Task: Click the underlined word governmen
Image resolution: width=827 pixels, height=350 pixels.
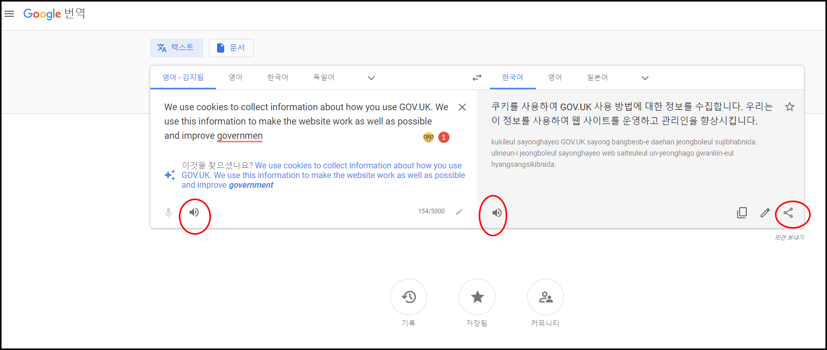Action: click(240, 136)
